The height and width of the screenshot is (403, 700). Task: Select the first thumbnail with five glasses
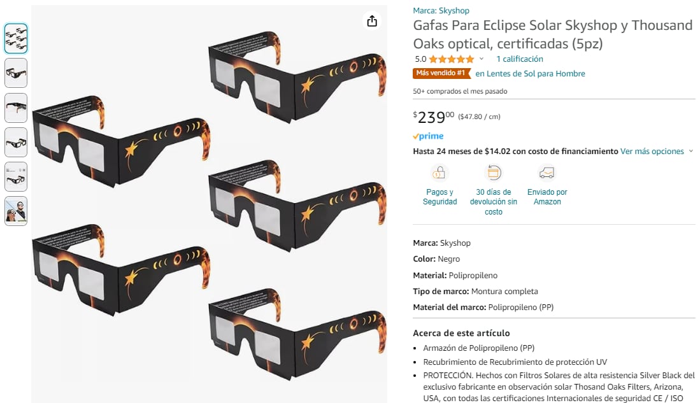(16, 39)
